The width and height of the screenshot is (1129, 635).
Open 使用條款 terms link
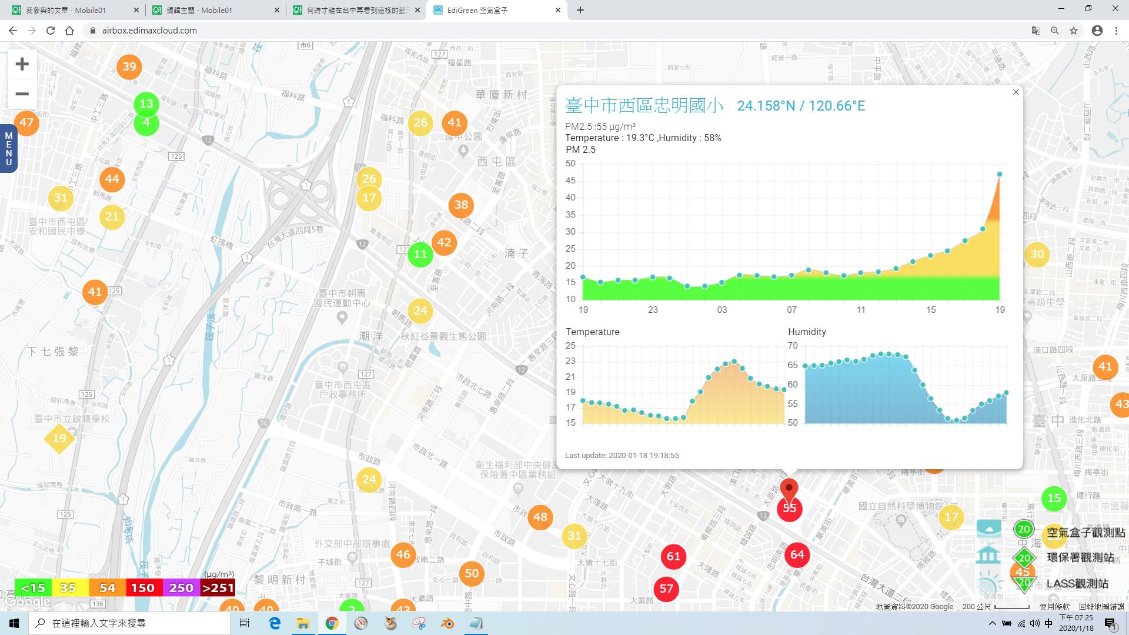point(1054,606)
